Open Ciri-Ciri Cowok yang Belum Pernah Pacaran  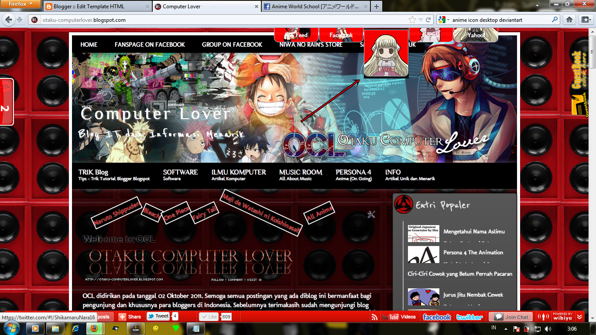(460, 273)
